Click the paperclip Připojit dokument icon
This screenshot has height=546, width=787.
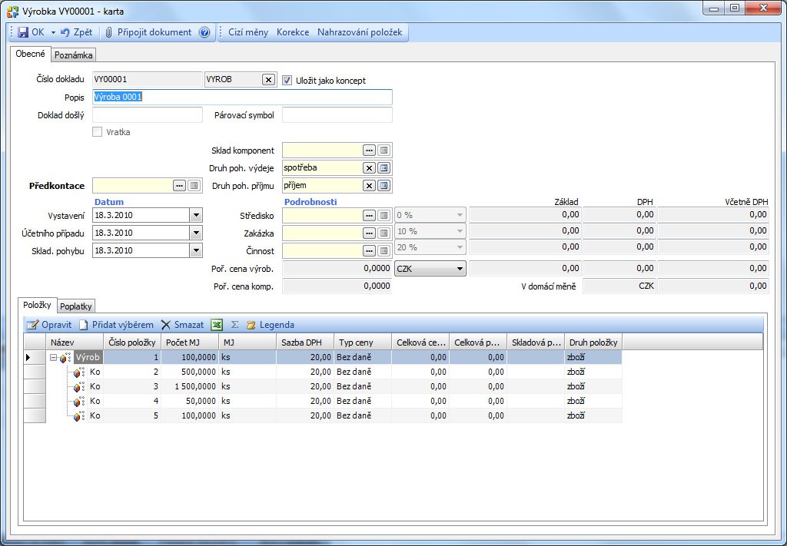coord(108,32)
